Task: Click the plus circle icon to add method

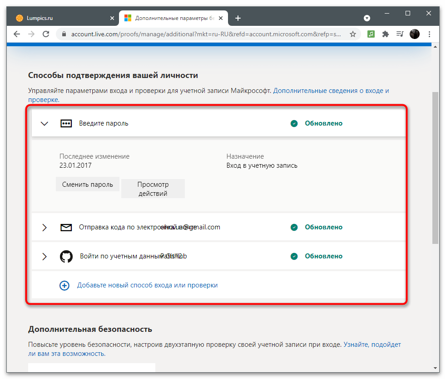Action: 64,285
